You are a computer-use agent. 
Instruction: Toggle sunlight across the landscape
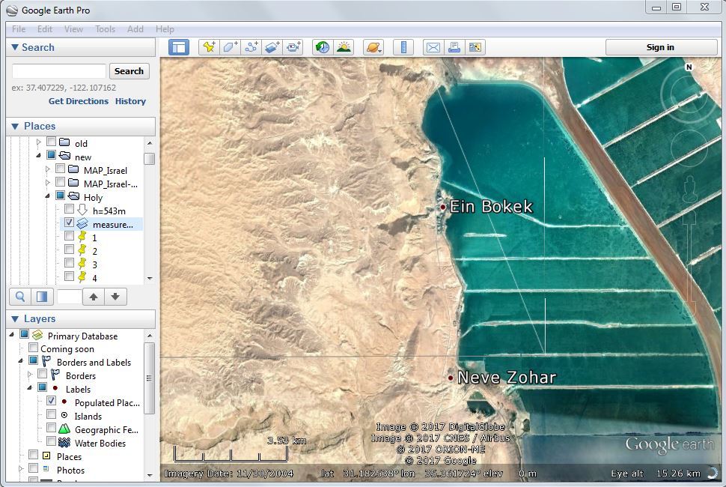[x=344, y=47]
